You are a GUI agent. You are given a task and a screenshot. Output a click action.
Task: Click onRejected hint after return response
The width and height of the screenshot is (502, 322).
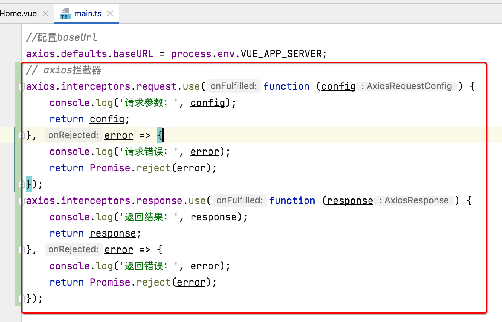tap(73, 250)
